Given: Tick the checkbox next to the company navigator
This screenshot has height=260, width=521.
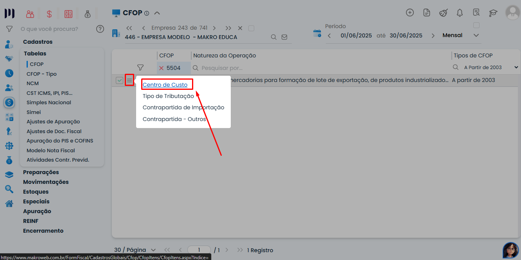Looking at the screenshot, I should pyautogui.click(x=252, y=28).
